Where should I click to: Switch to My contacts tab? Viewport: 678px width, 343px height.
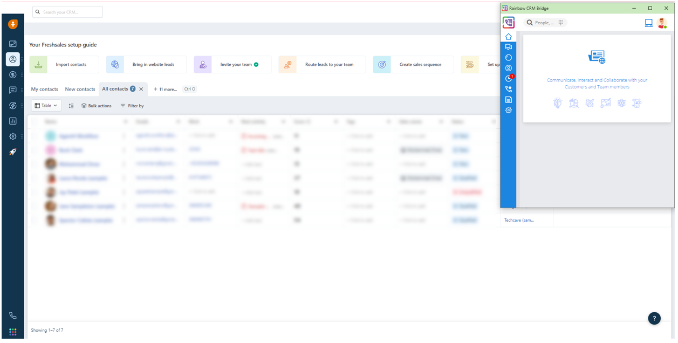[44, 90]
